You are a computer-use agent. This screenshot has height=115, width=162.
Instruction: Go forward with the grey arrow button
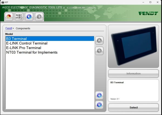click(x=39, y=17)
